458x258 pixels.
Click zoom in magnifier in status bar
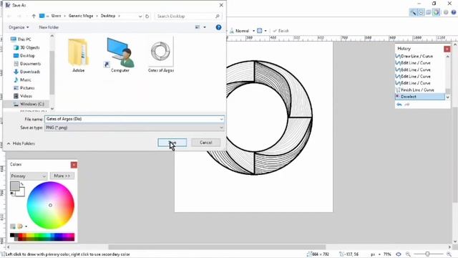449,254
